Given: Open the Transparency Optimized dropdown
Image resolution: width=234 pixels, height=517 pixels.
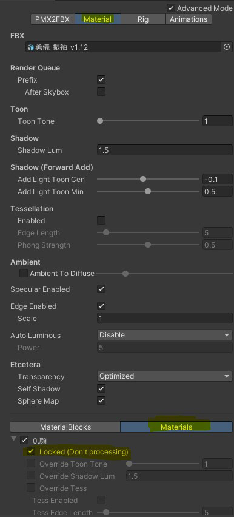Looking at the screenshot, I should [x=165, y=376].
